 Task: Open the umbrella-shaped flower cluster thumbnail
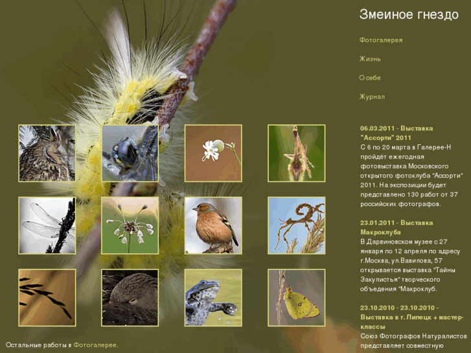coord(130,225)
